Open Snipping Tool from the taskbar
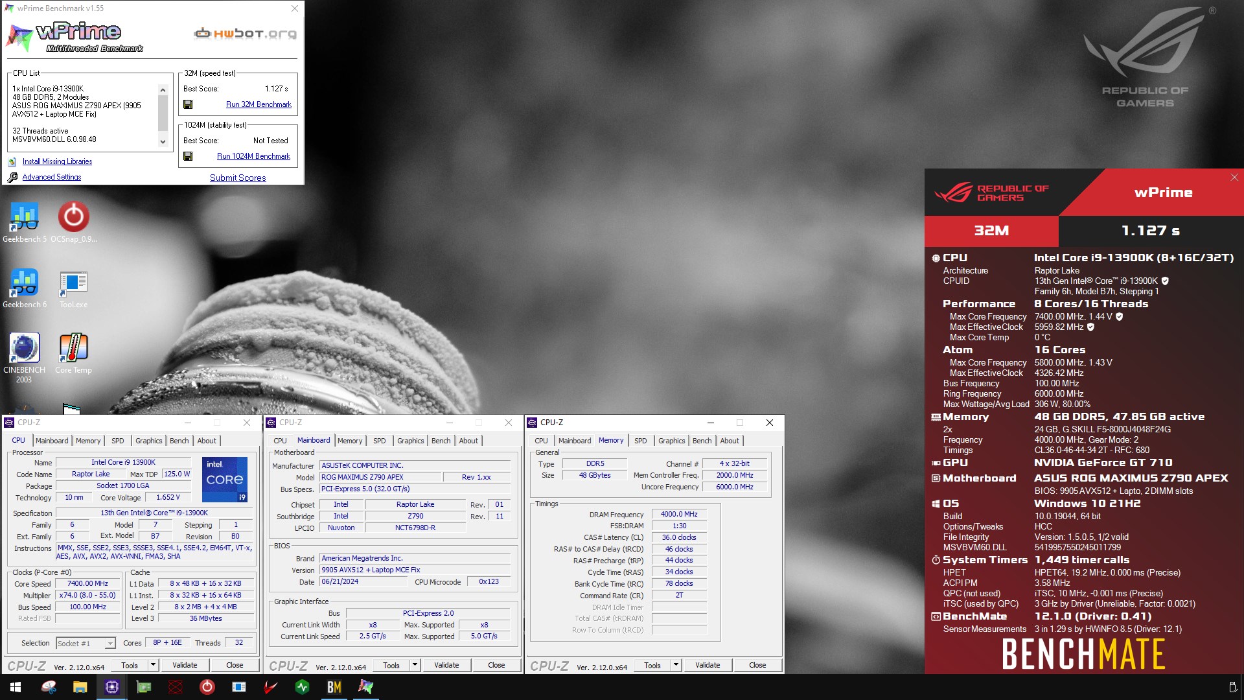The width and height of the screenshot is (1244, 700). pyautogui.click(x=49, y=687)
